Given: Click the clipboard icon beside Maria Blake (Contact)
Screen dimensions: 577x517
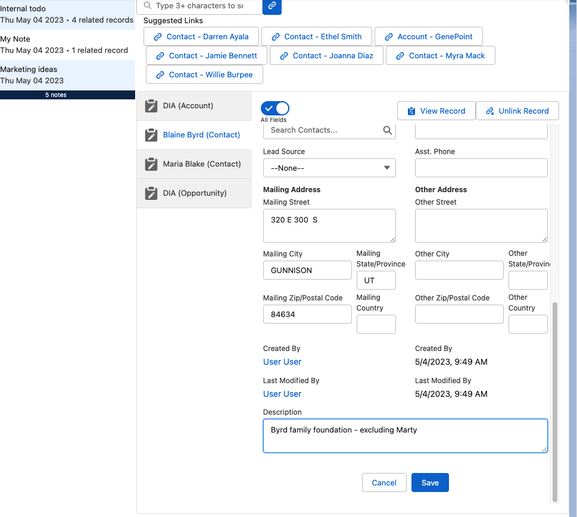Looking at the screenshot, I should (151, 164).
